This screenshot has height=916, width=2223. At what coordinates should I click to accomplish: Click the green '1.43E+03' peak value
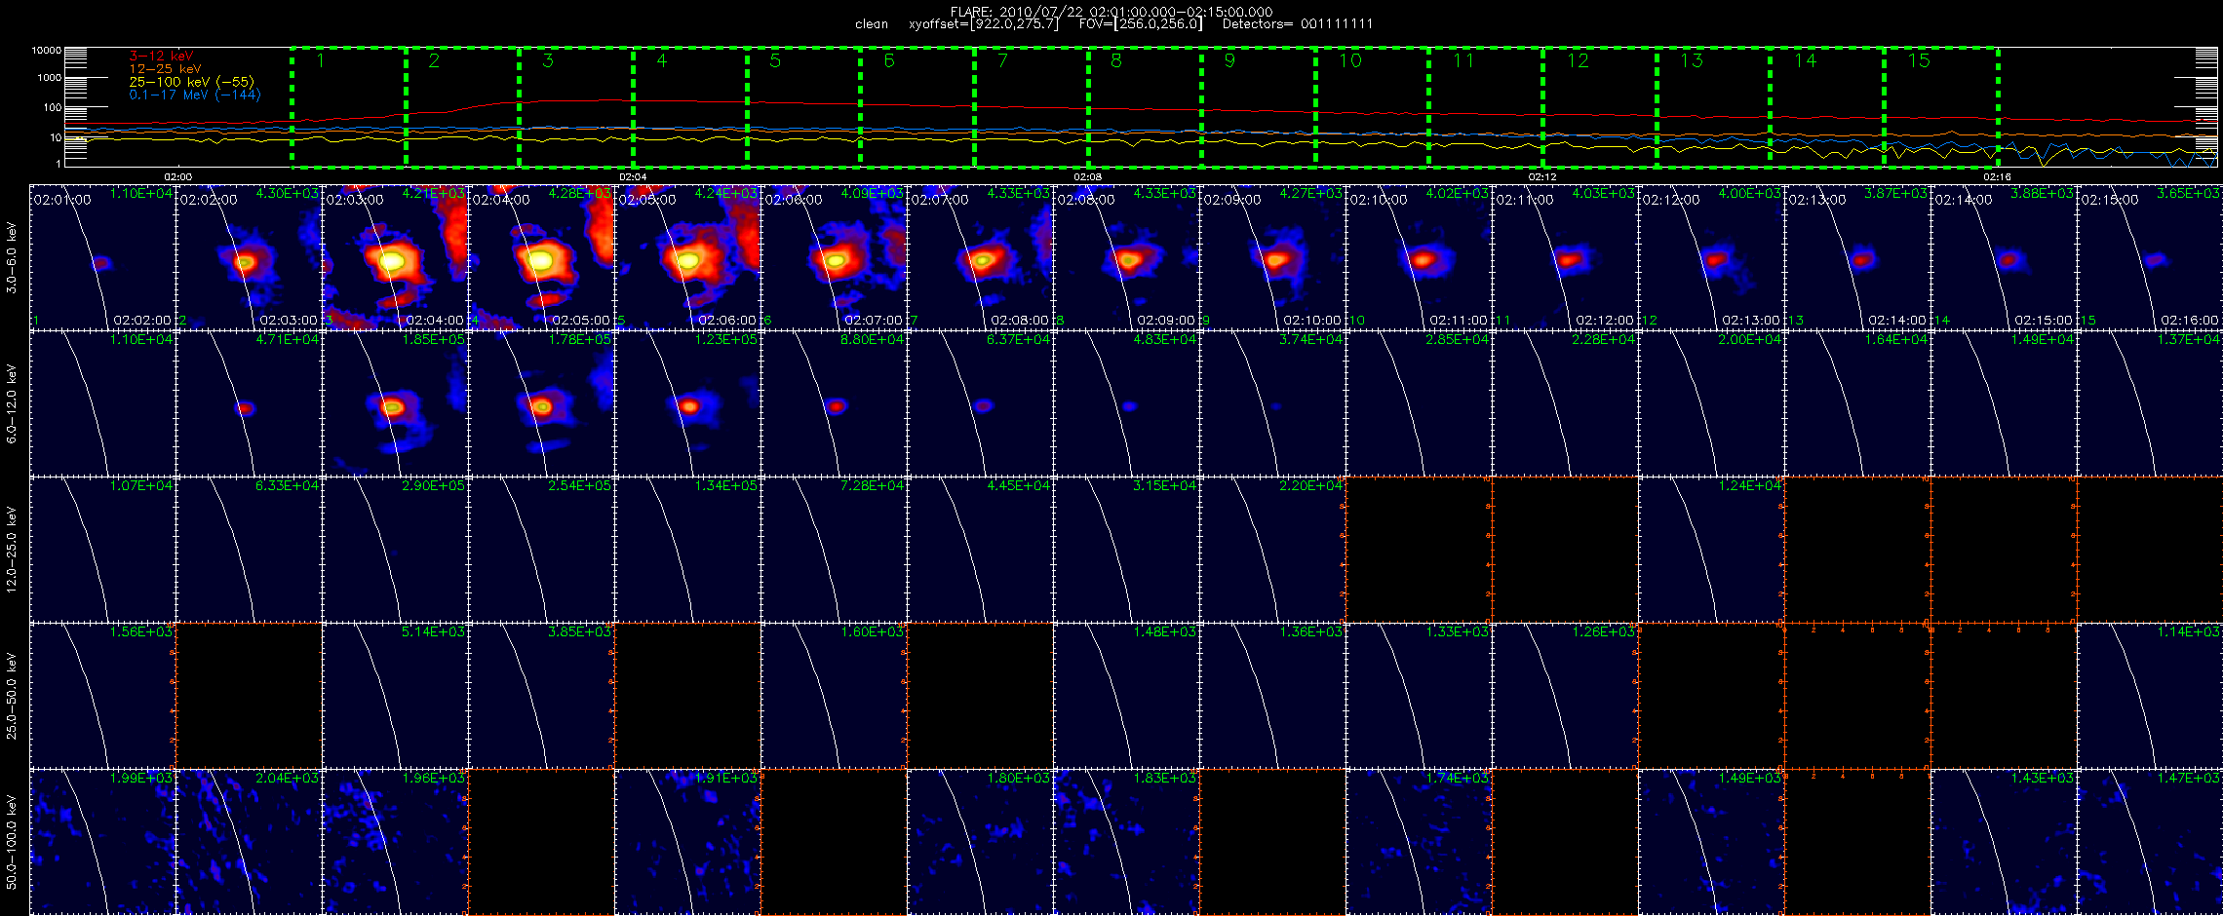pyautogui.click(x=2043, y=778)
